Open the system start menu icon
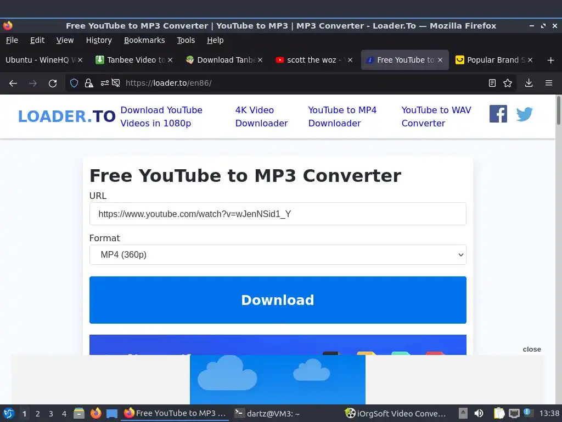 pos(8,413)
